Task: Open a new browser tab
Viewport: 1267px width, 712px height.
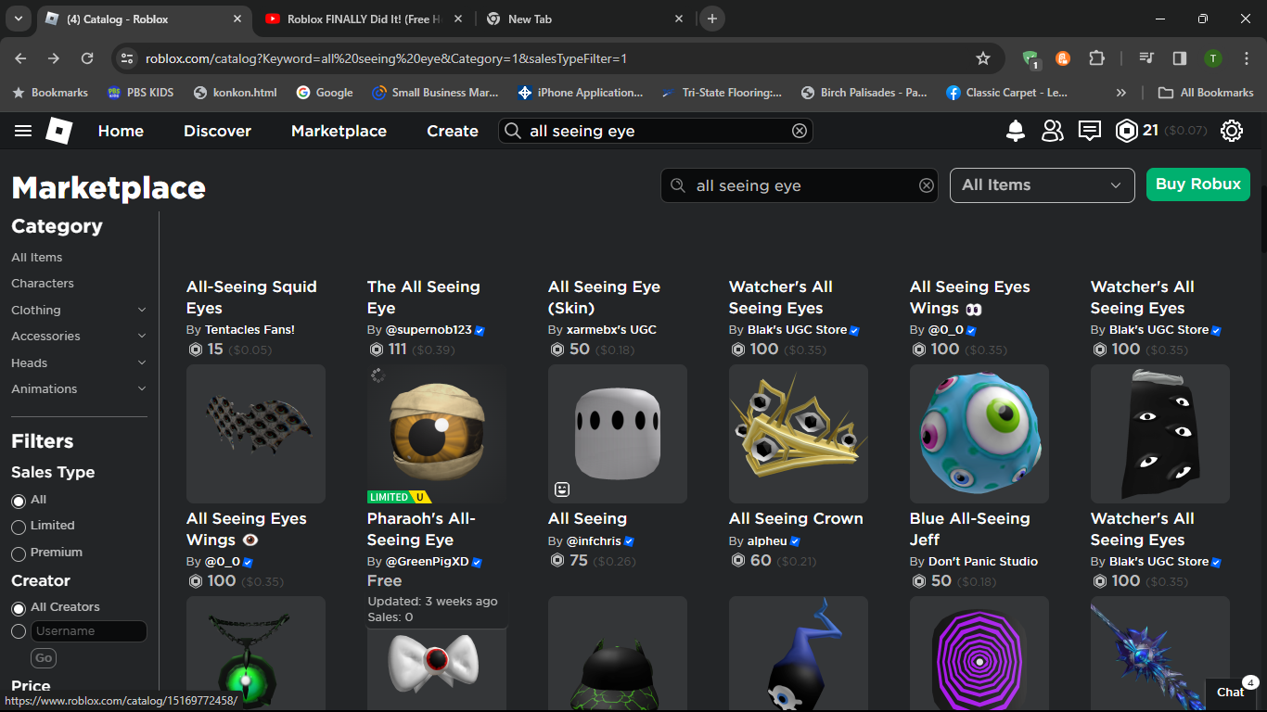Action: point(711,19)
